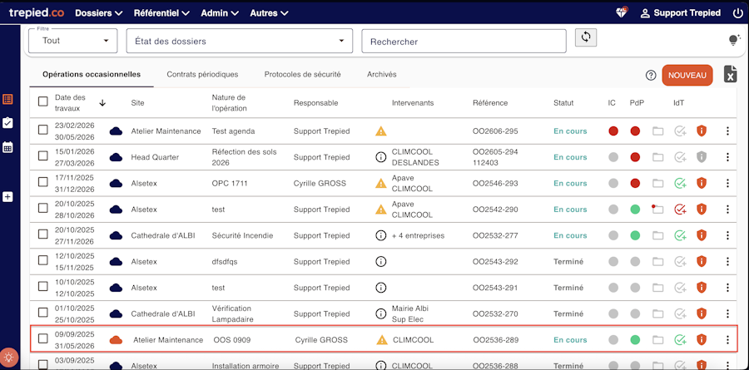Open the Protocoles de sécurité tab

(x=302, y=74)
